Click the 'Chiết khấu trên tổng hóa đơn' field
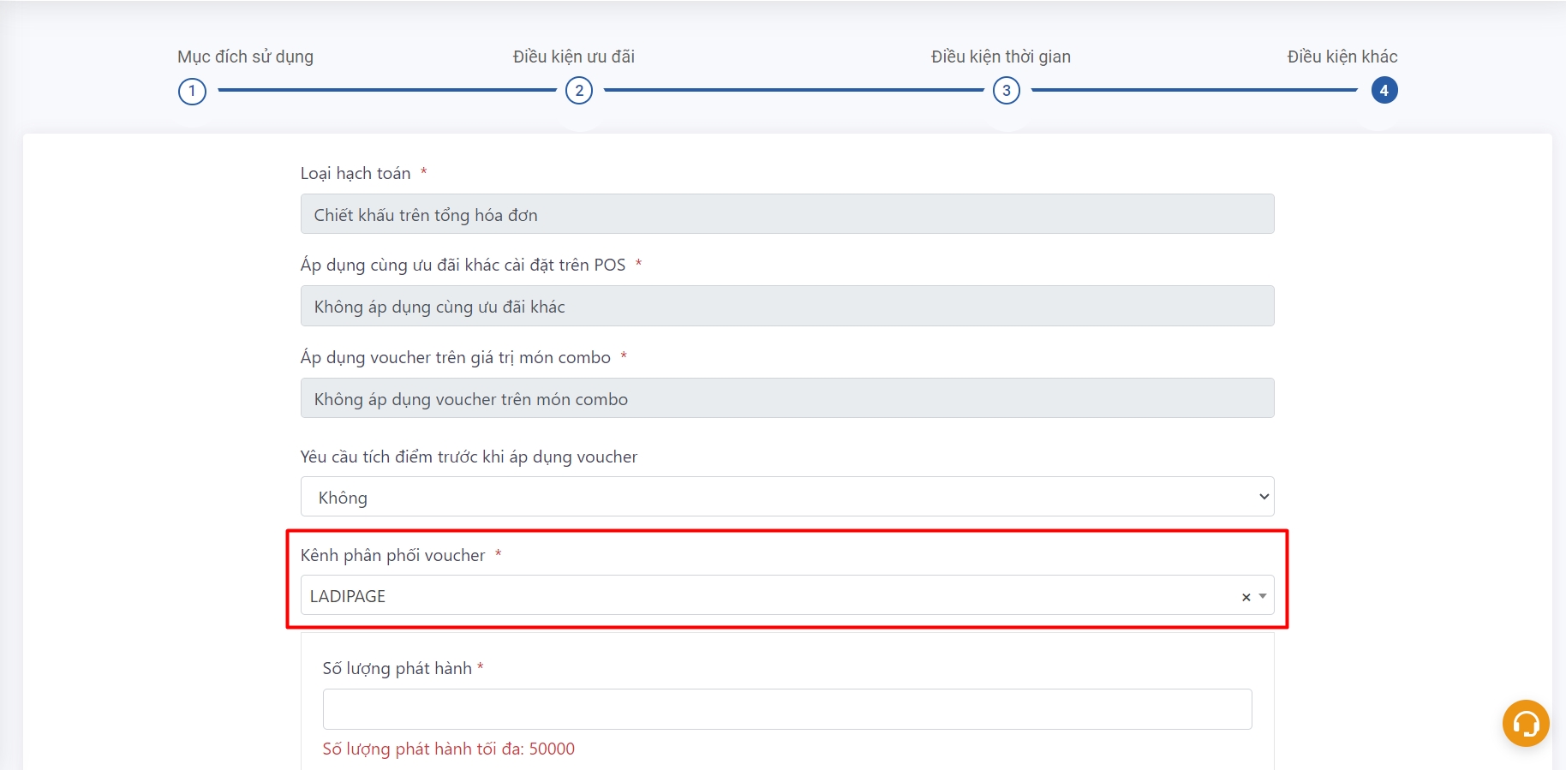 (786, 214)
